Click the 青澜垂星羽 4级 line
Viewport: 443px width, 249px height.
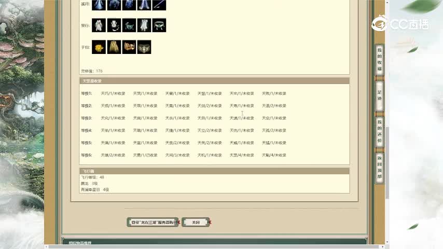95,190
